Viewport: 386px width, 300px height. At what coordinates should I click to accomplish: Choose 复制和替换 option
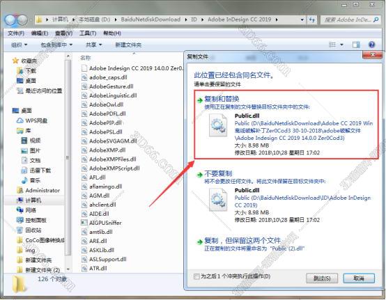(286, 125)
